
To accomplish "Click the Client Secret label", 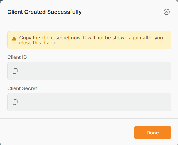I will [22, 88].
